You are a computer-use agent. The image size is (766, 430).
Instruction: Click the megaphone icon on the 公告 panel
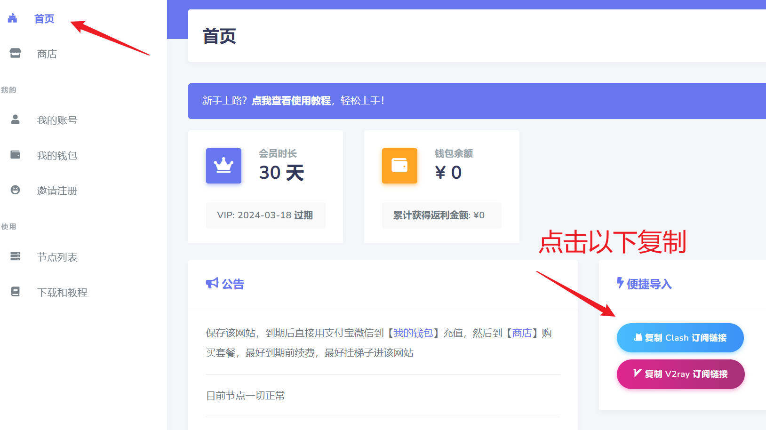pos(212,282)
